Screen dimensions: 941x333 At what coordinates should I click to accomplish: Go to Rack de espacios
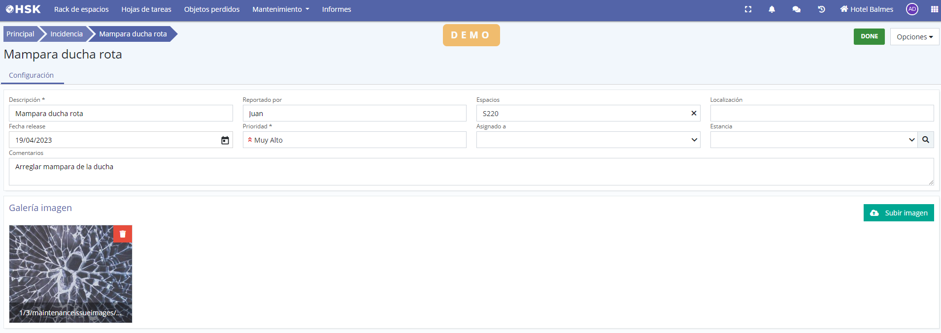click(x=81, y=9)
